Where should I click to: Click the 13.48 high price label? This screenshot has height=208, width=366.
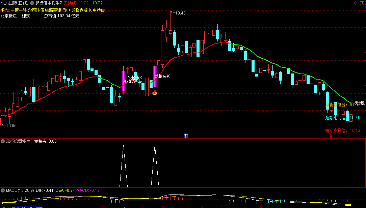(x=180, y=13)
